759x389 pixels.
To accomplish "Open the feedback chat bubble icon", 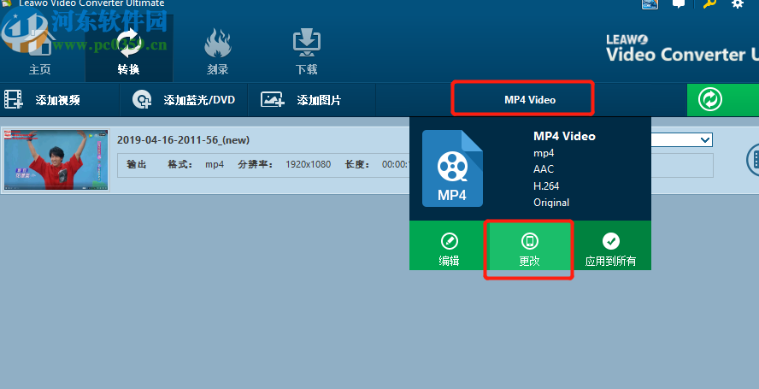I will pyautogui.click(x=679, y=4).
